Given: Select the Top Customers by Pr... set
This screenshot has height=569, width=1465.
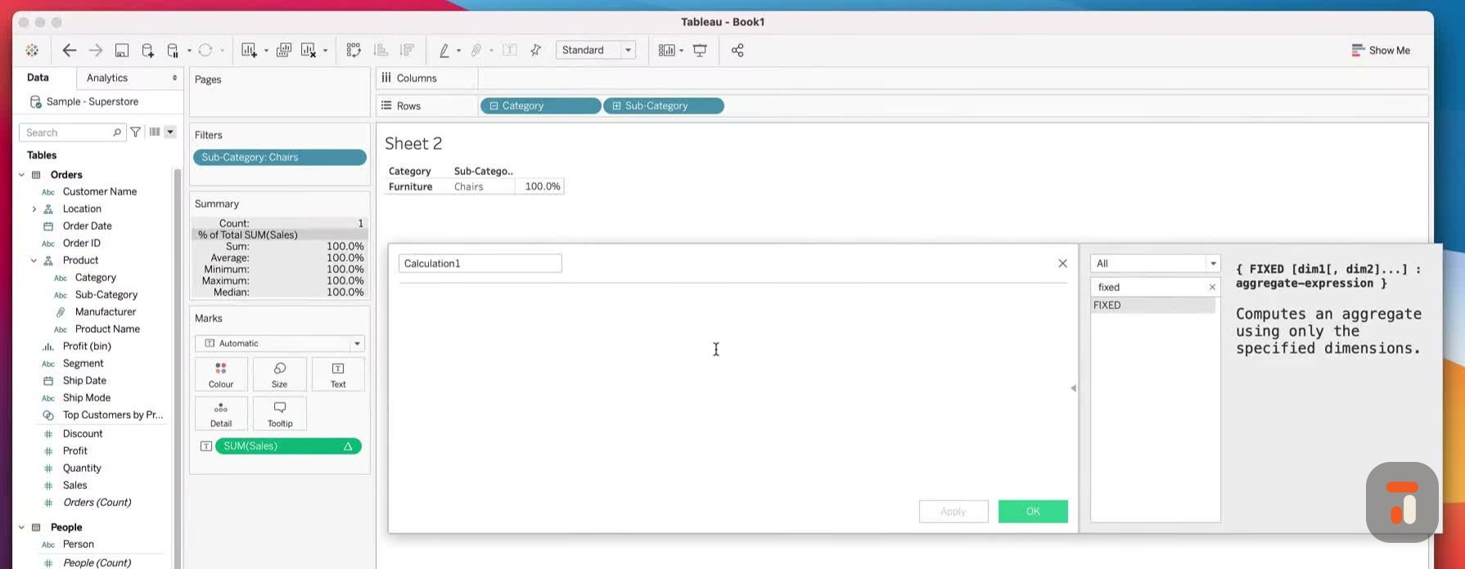Looking at the screenshot, I should 113,415.
